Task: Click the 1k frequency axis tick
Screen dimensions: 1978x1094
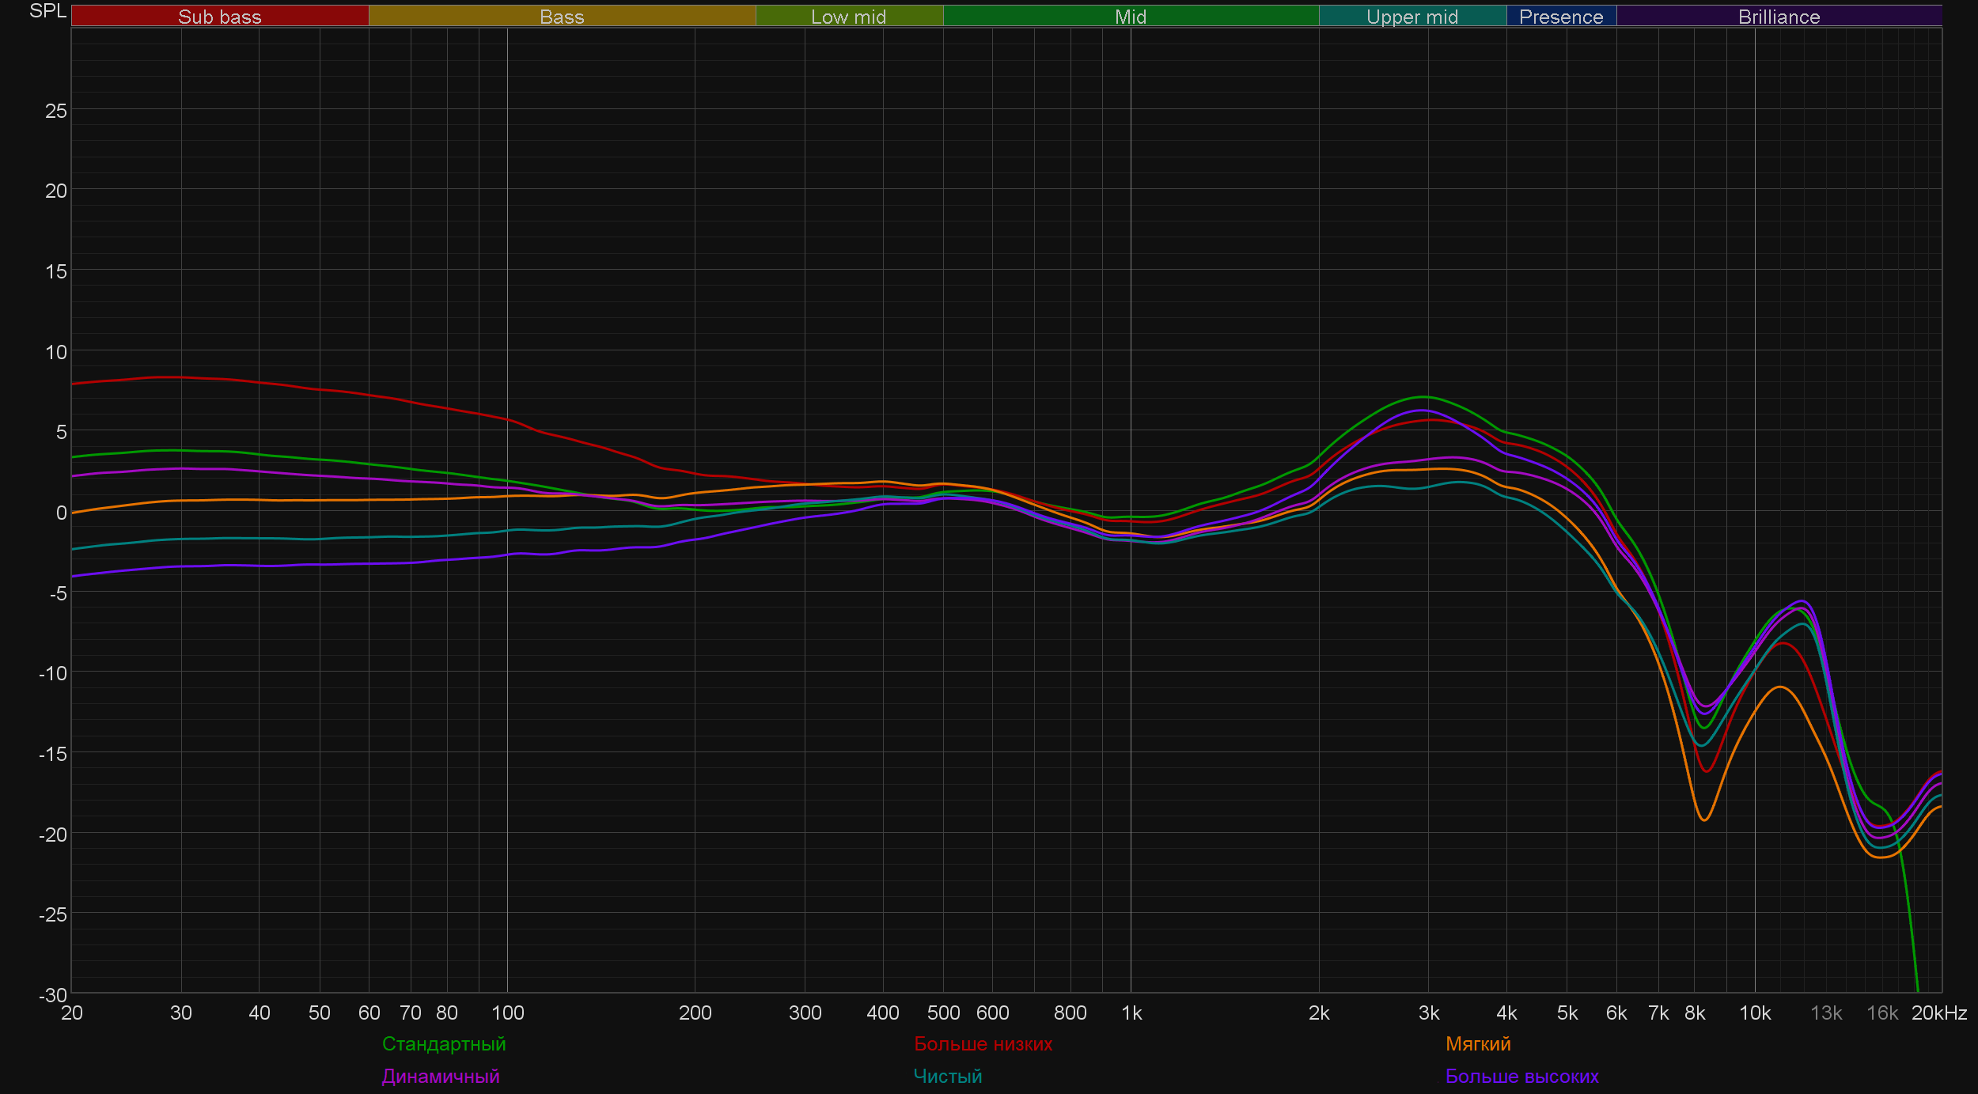Action: 1131,1013
